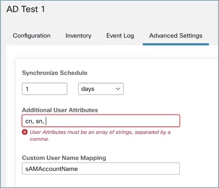Open the days unit dropdown
The image size is (219, 188).
tap(101, 89)
